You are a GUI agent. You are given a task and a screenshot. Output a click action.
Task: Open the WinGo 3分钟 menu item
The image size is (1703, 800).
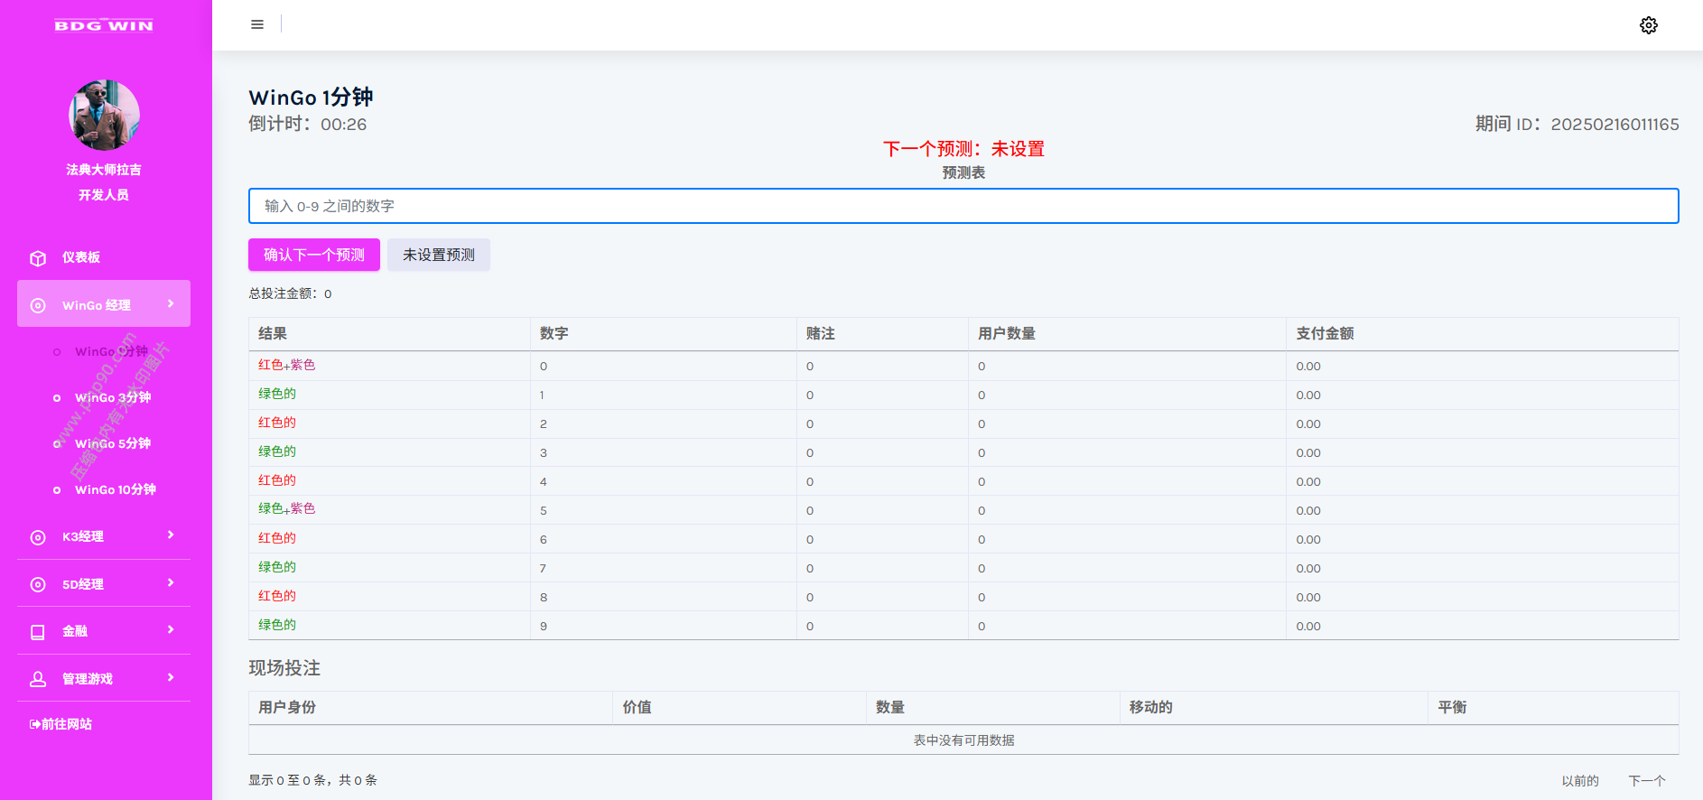pos(113,398)
